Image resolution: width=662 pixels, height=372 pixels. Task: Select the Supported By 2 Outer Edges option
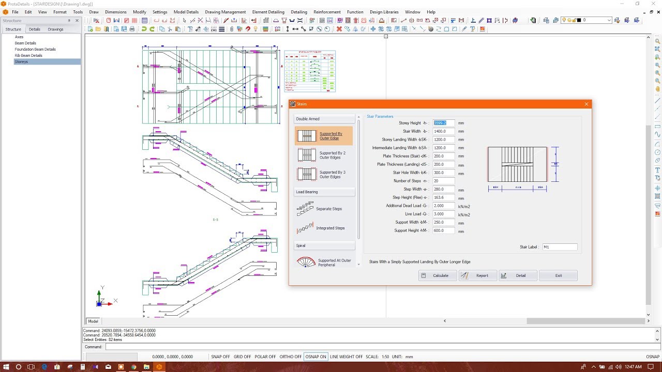(324, 156)
